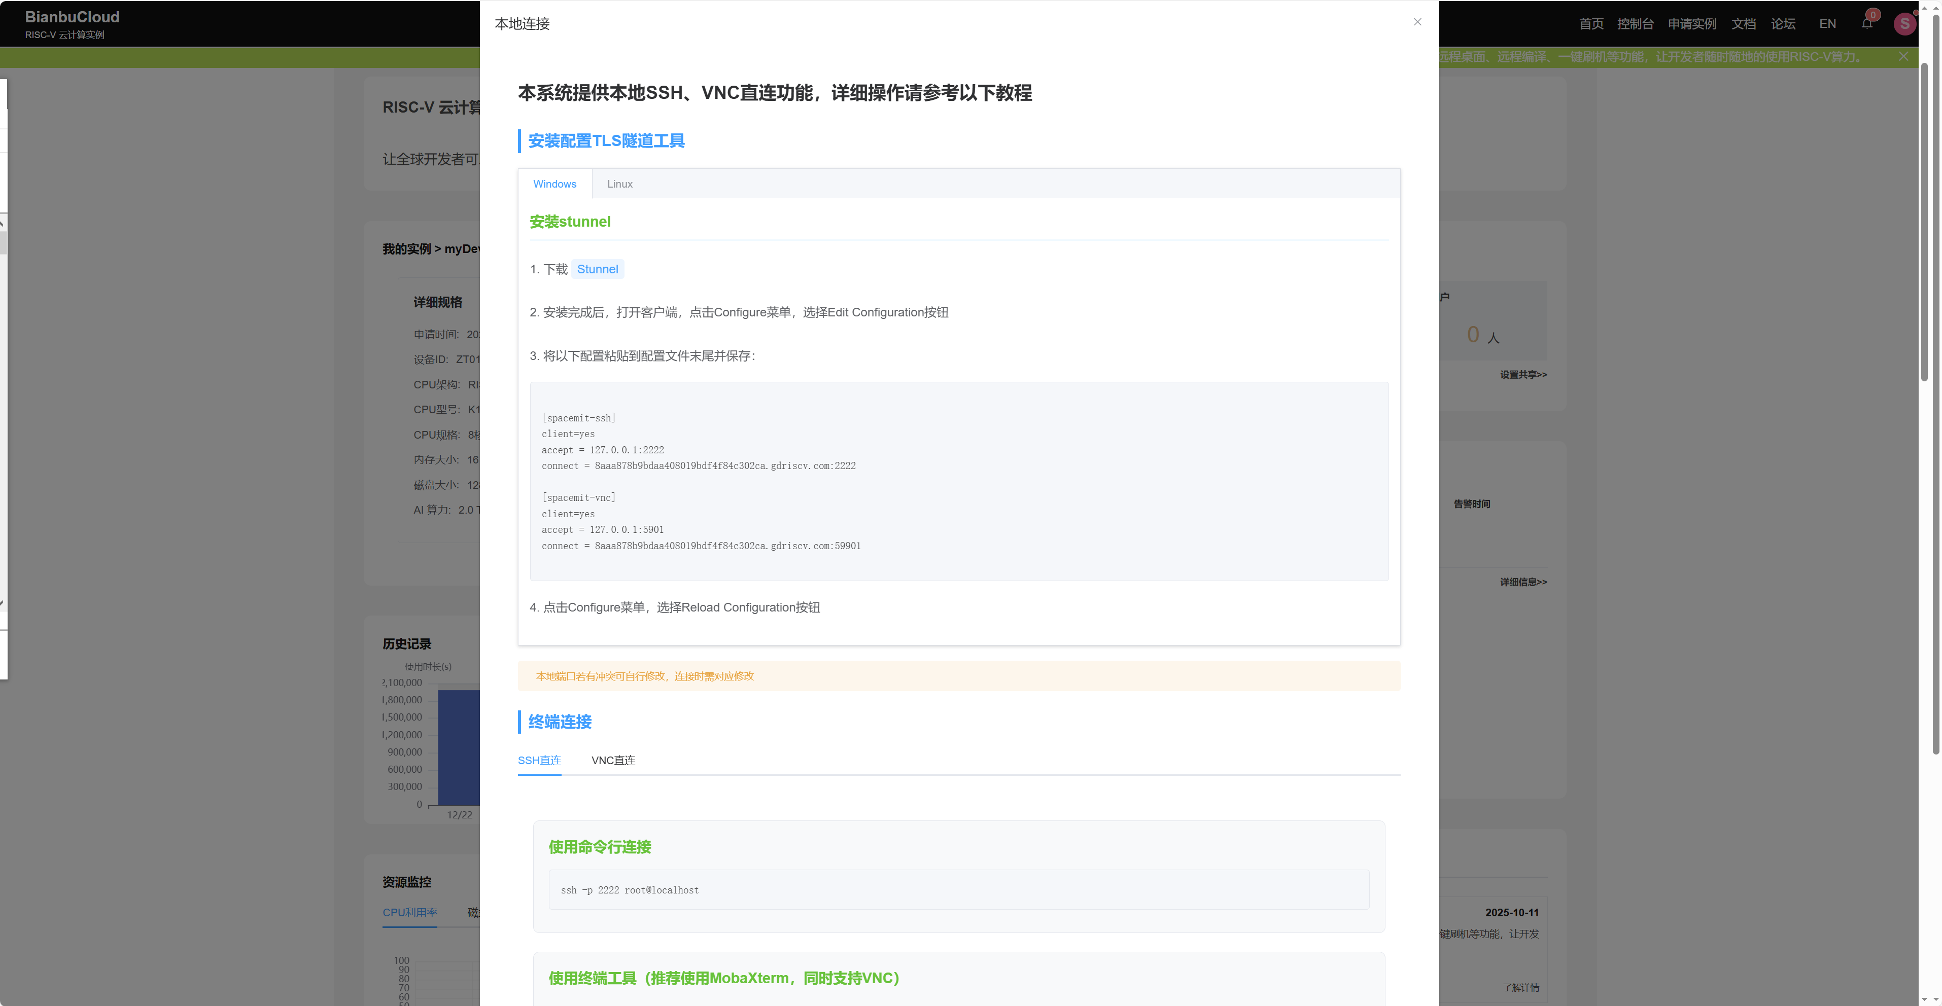Viewport: 1942px width, 1006px height.
Task: Select the SSH直连 tab
Action: [x=539, y=761]
